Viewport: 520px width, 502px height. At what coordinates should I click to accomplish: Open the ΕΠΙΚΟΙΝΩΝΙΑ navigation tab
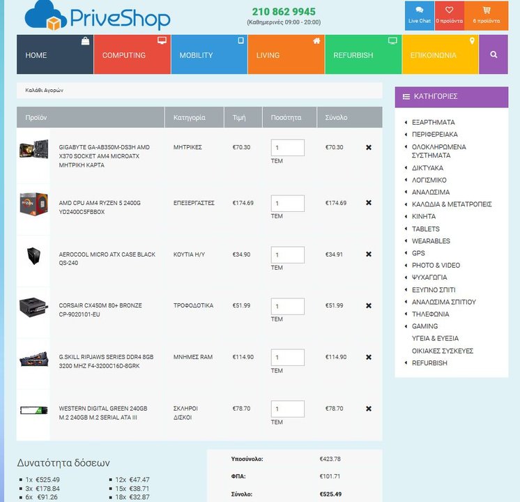(x=440, y=54)
